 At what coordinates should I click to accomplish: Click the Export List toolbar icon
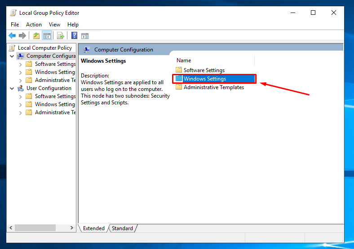(x=61, y=35)
